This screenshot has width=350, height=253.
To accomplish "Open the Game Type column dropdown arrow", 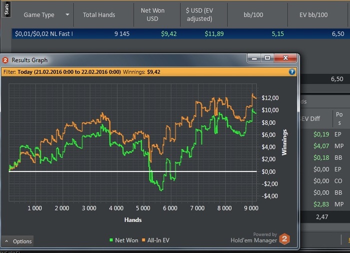I will coord(67,14).
